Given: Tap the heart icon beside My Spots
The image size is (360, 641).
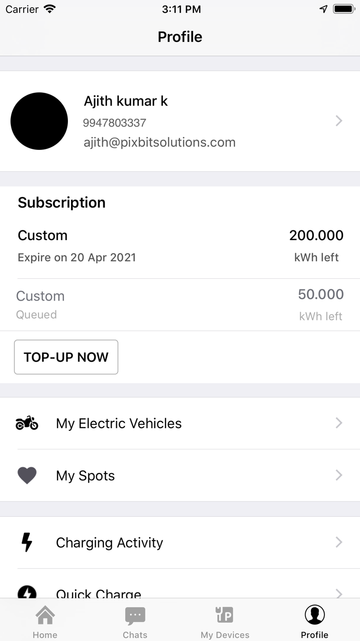Looking at the screenshot, I should click(x=27, y=475).
